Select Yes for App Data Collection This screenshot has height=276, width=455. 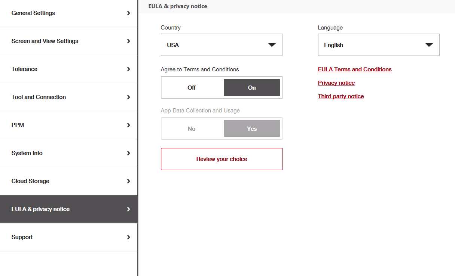coord(252,129)
